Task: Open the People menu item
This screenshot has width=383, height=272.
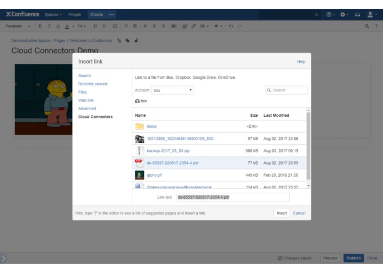Action: point(75,15)
